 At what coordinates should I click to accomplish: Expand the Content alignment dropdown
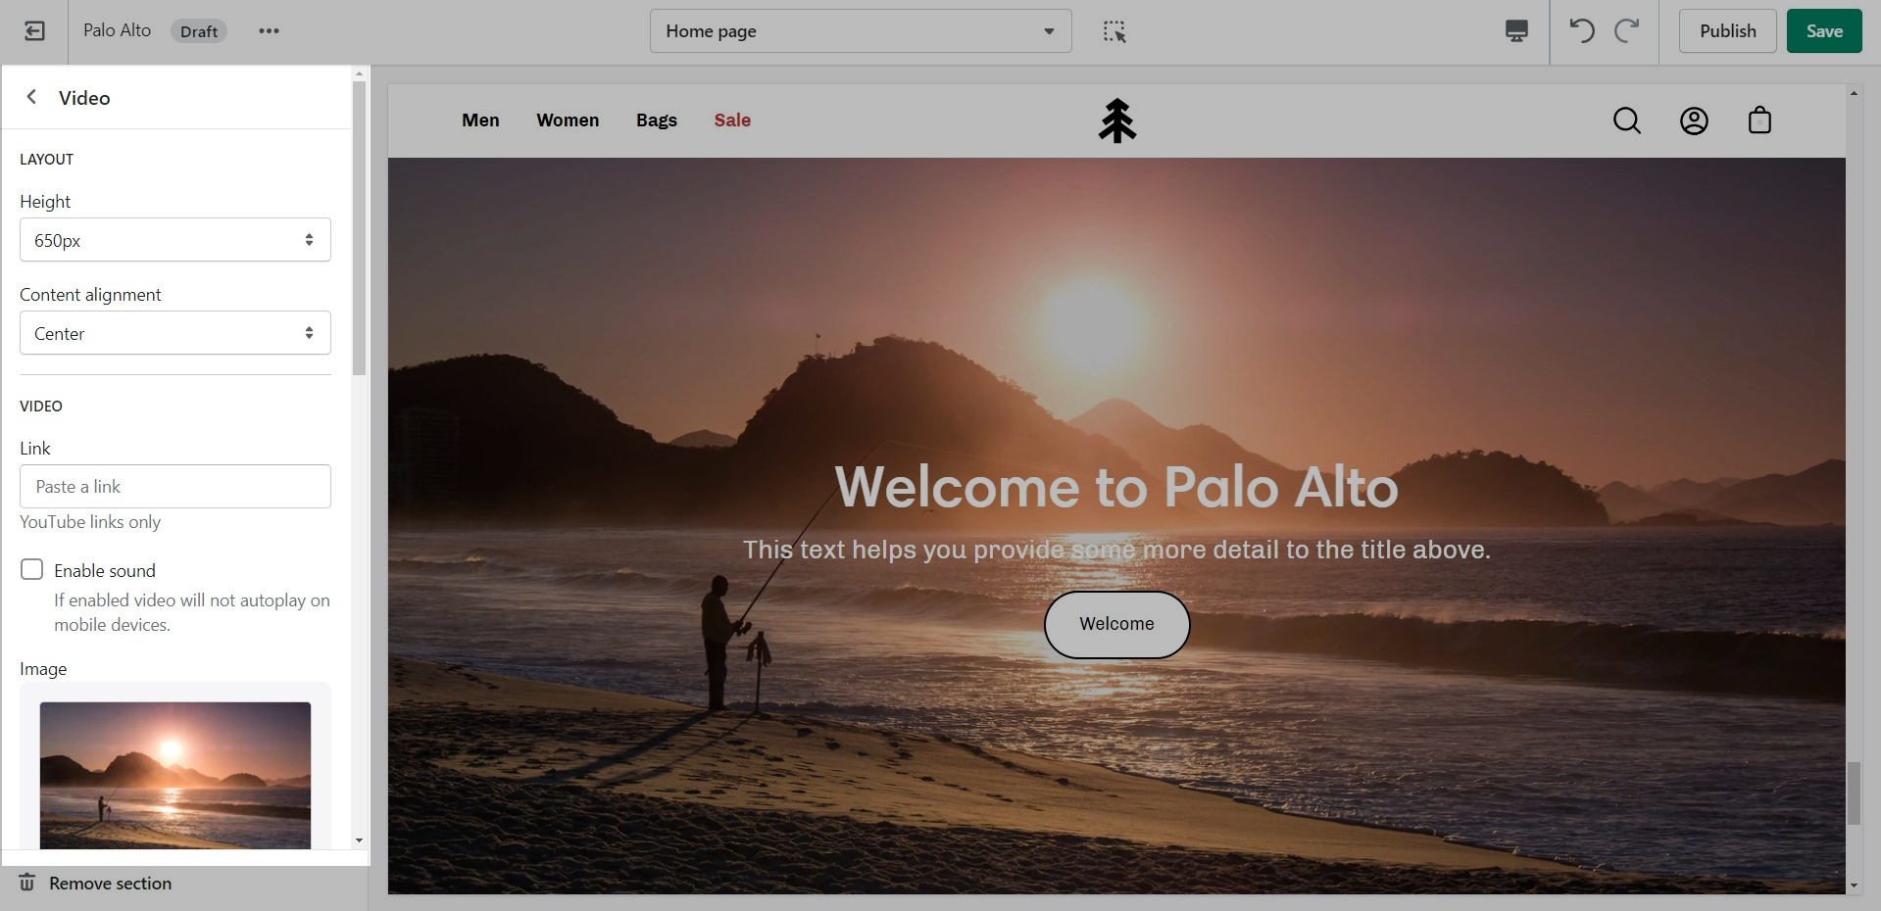click(x=175, y=333)
